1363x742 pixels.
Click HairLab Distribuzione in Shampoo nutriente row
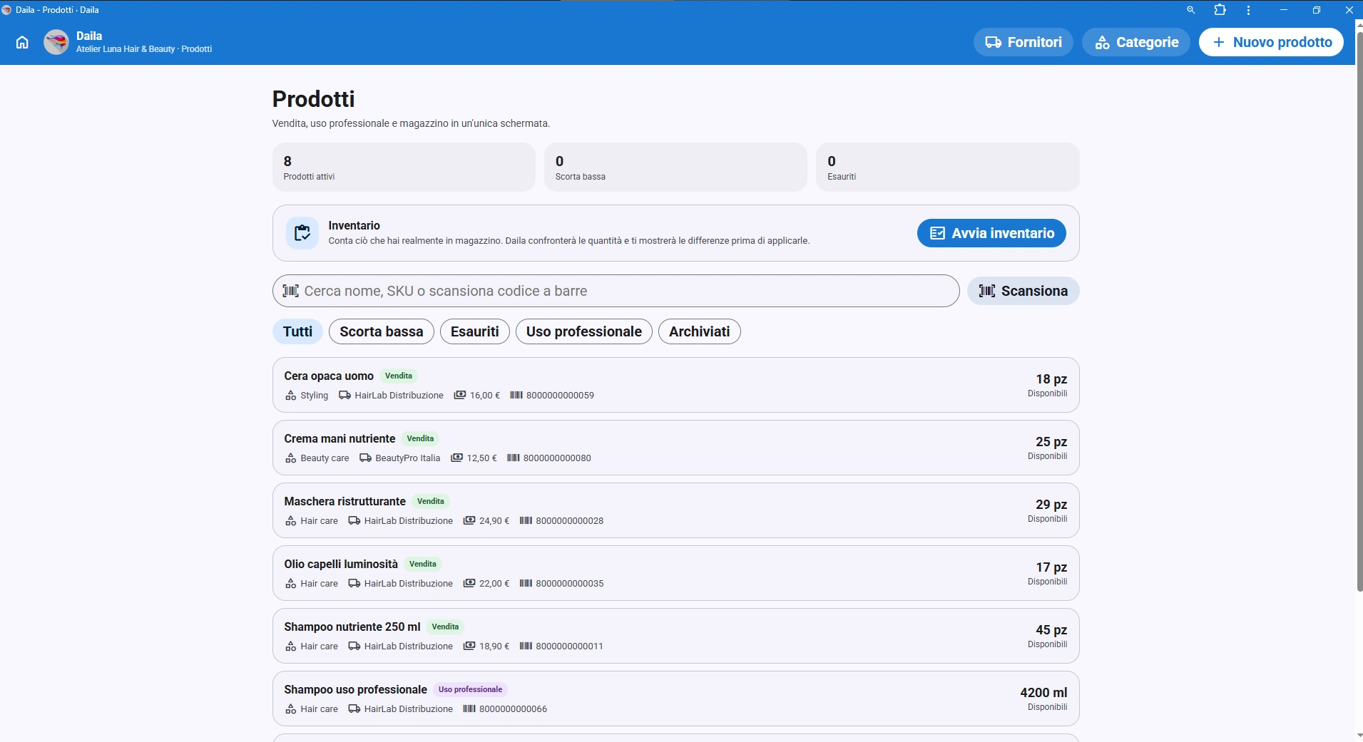click(409, 646)
